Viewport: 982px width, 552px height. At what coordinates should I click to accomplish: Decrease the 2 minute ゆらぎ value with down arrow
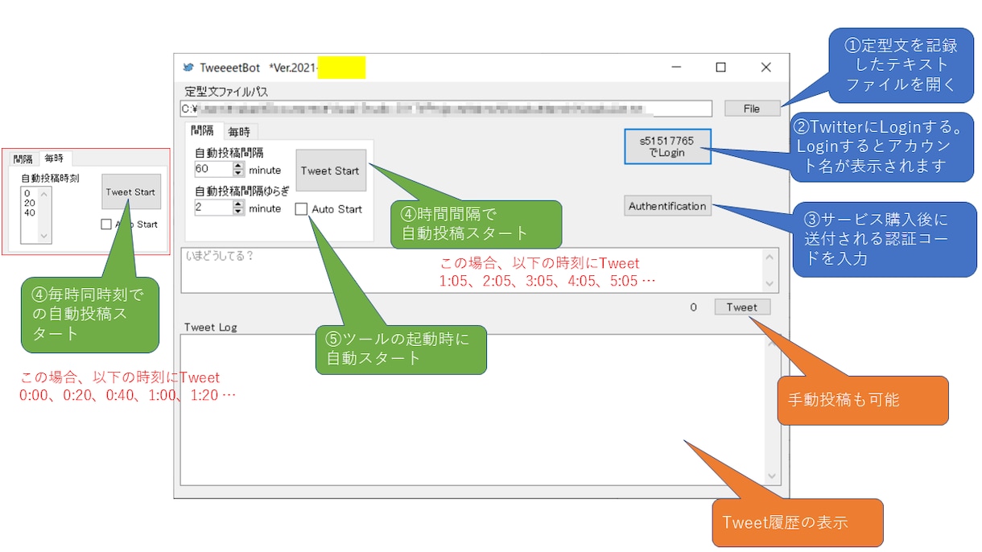pos(238,211)
